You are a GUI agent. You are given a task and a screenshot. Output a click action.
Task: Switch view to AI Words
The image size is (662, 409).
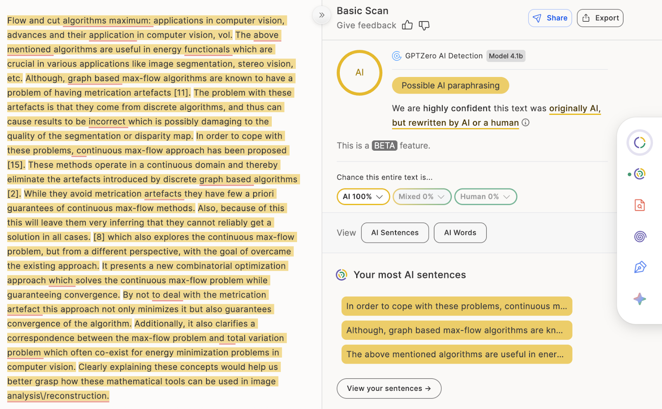click(x=460, y=233)
